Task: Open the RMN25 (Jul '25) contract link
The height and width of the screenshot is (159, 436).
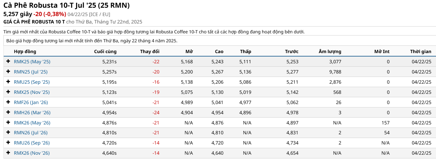Action: click(x=31, y=72)
